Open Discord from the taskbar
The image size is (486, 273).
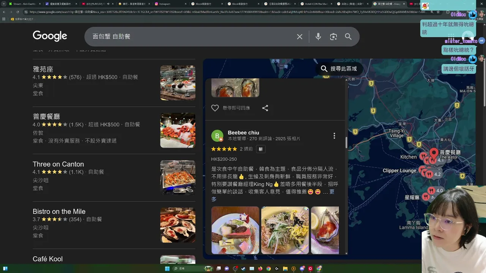click(x=302, y=269)
